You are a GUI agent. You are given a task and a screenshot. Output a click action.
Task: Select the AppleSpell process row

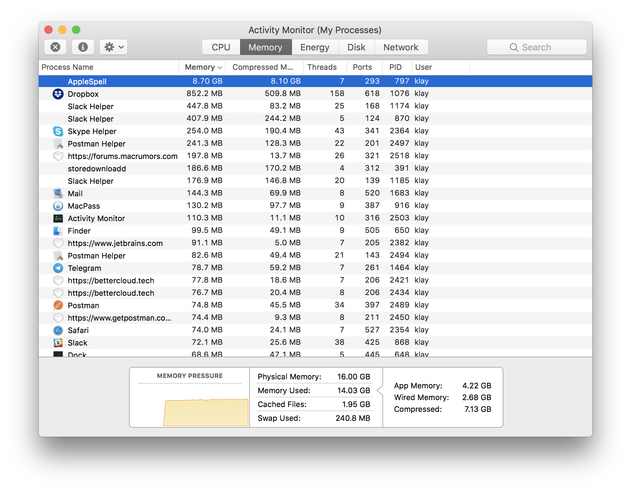[x=315, y=81]
